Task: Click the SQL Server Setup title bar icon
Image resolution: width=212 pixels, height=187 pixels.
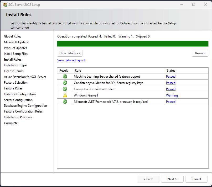Action: click(x=5, y=4)
